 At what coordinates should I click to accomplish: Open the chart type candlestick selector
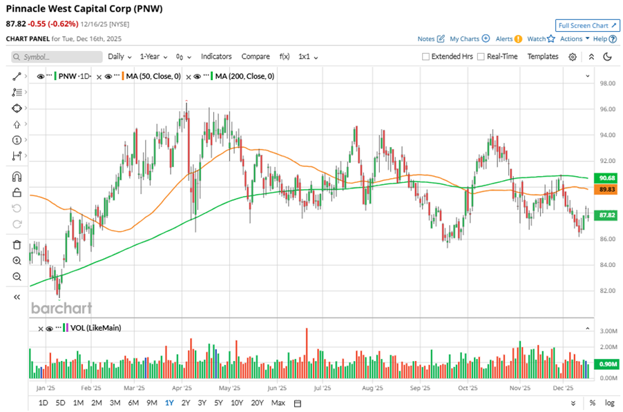pyautogui.click(x=183, y=57)
